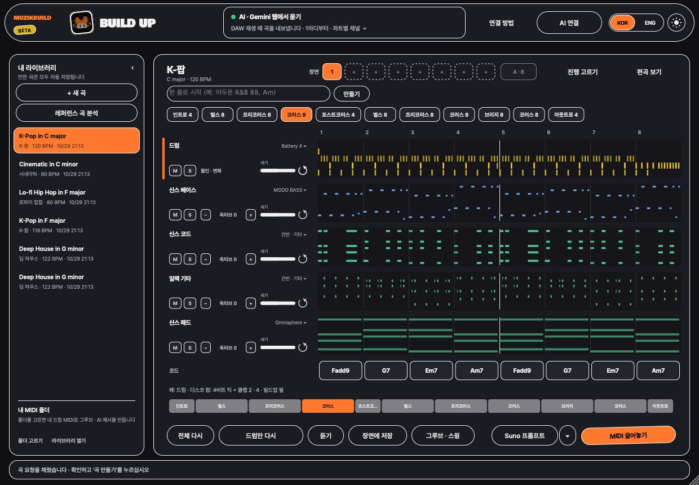Reset the drum track intensity knob icon

click(x=303, y=170)
